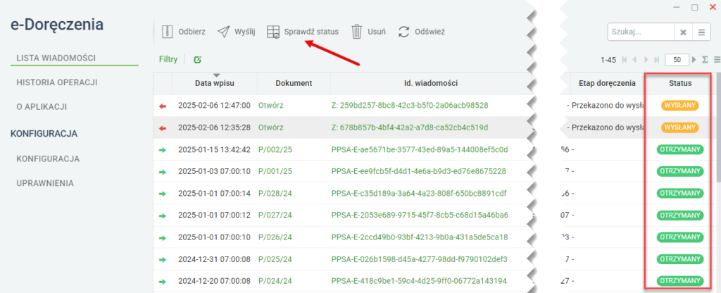Clear the search box with X icon
Image resolution: width=721 pixels, height=293 pixels.
[683, 32]
